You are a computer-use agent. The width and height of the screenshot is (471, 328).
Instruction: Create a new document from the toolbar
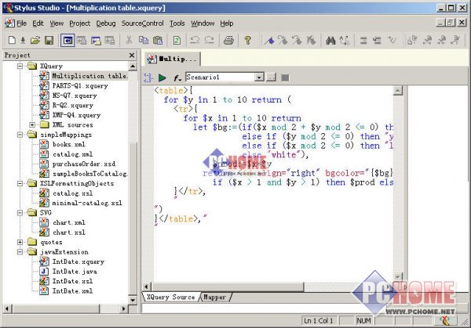(12, 40)
